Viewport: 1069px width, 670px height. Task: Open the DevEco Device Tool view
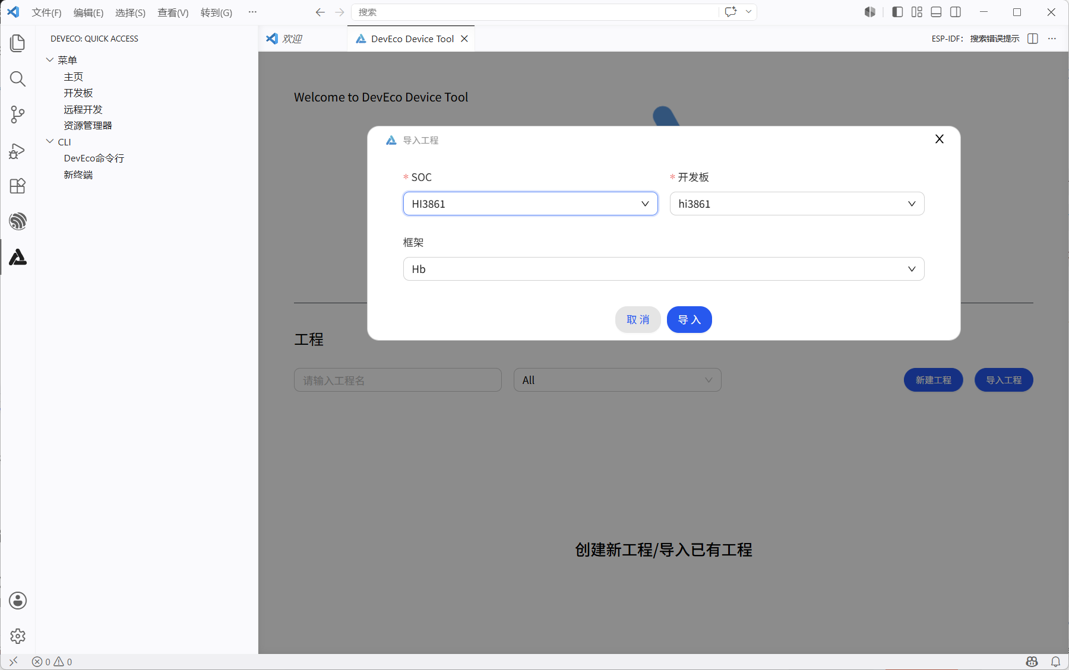18,257
